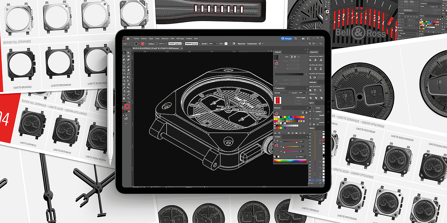Select the Direct Selection tool

pos(128,53)
